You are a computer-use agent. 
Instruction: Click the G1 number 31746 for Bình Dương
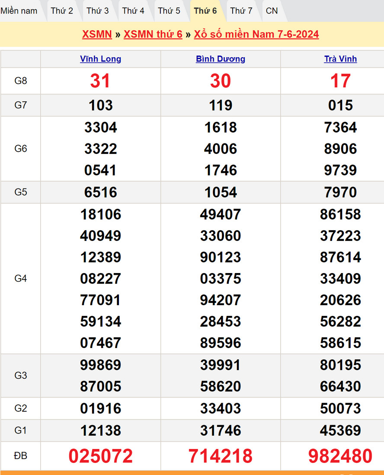221,430
